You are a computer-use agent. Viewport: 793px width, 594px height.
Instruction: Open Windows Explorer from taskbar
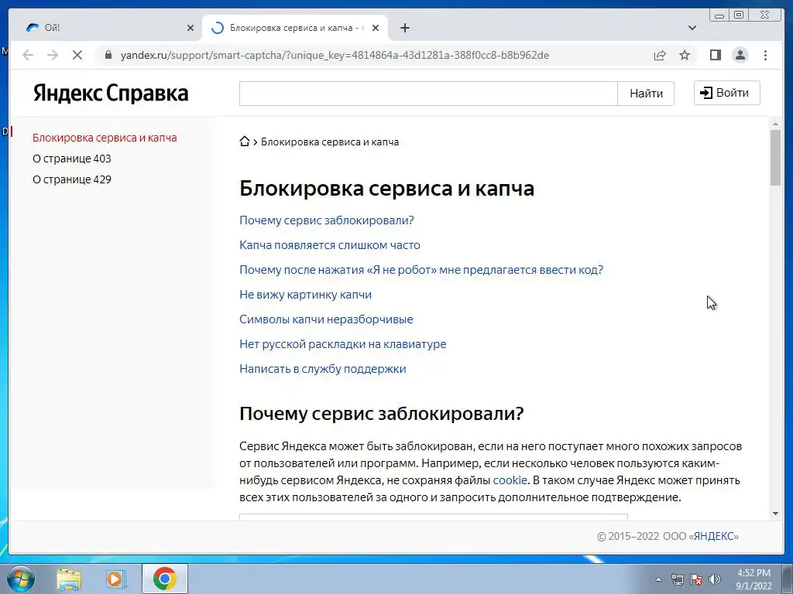coord(69,579)
